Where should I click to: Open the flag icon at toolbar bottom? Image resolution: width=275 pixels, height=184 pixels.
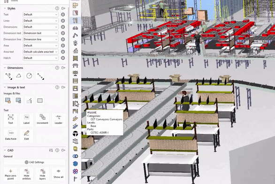click(x=75, y=179)
